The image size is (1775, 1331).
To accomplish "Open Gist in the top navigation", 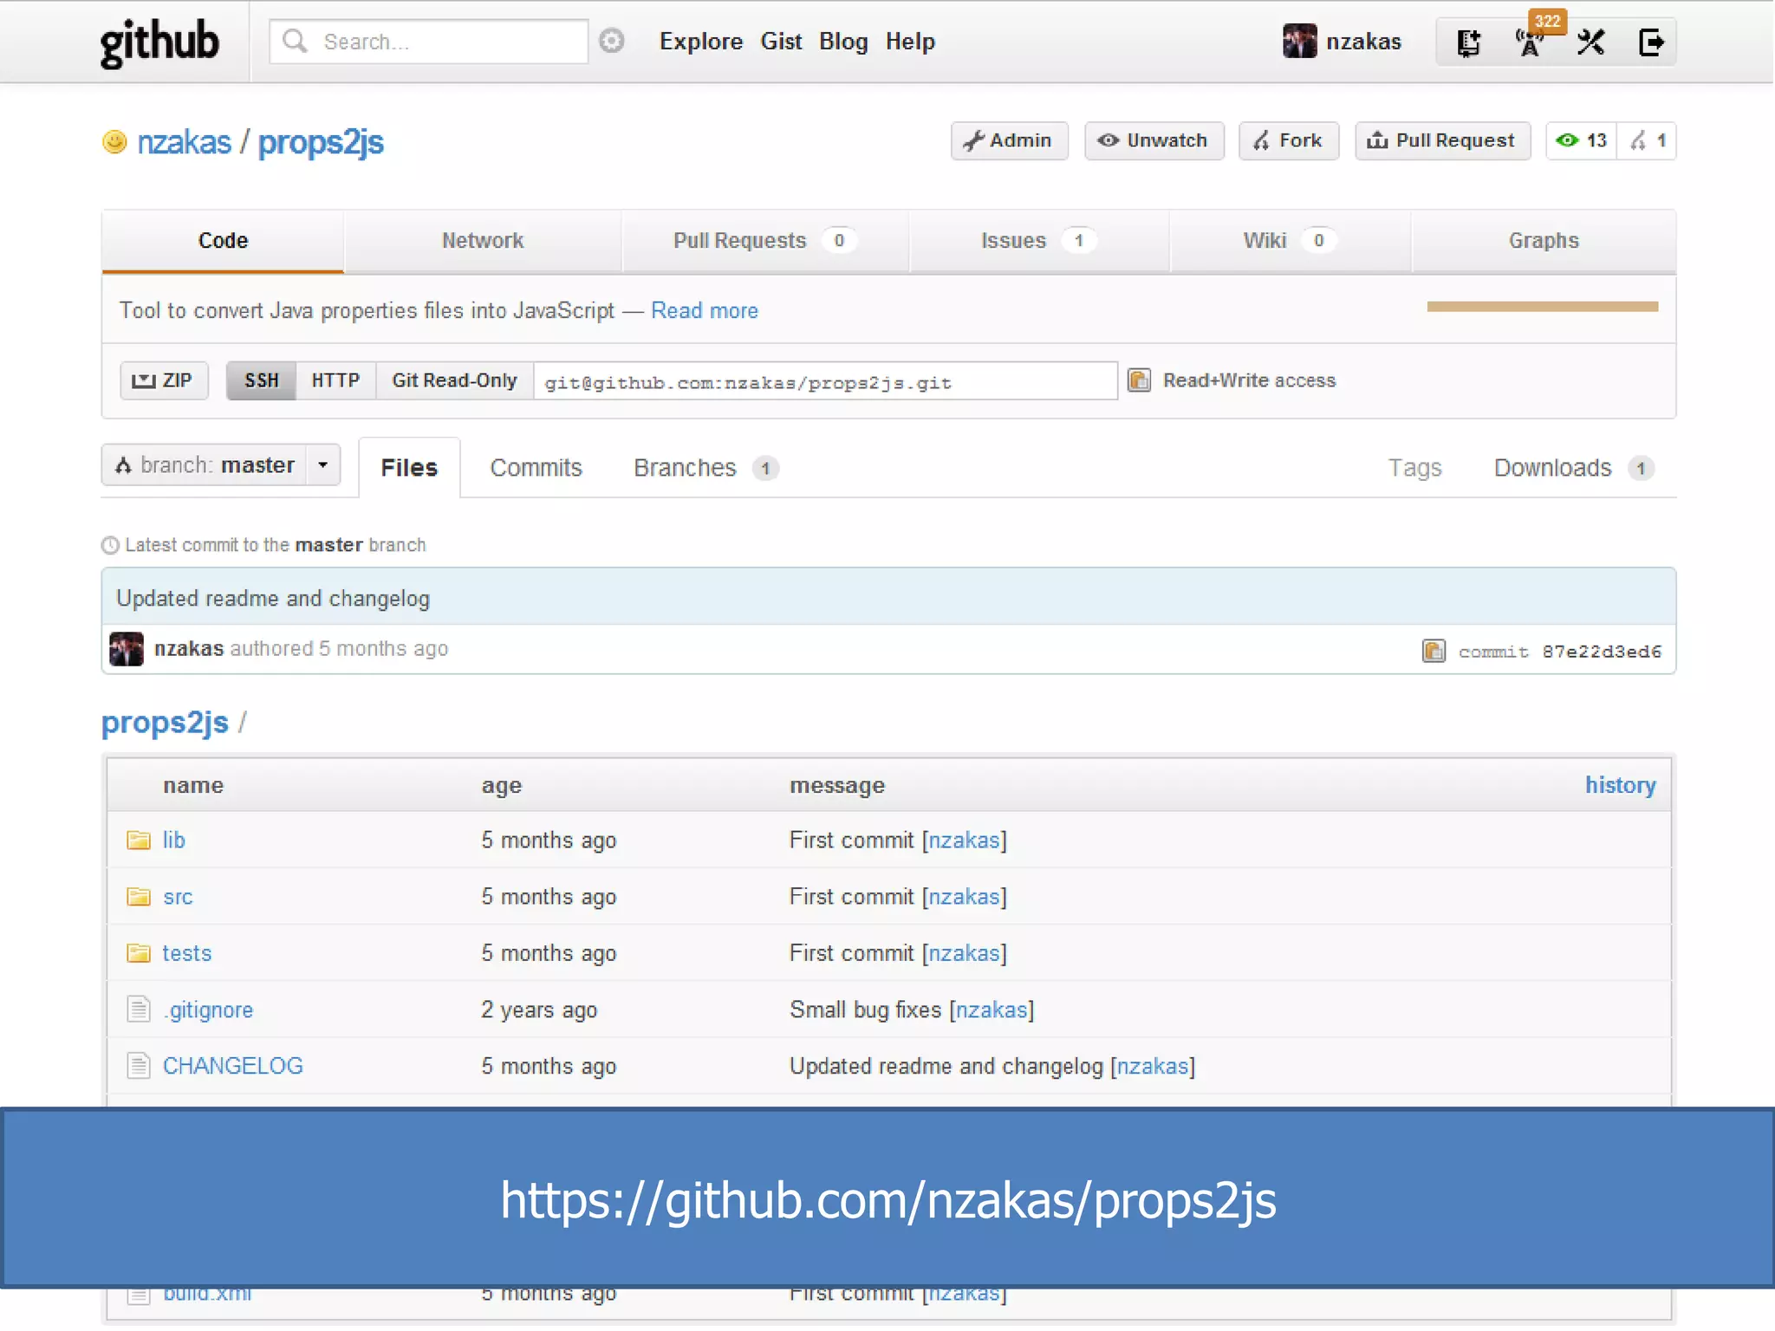I will tap(781, 42).
